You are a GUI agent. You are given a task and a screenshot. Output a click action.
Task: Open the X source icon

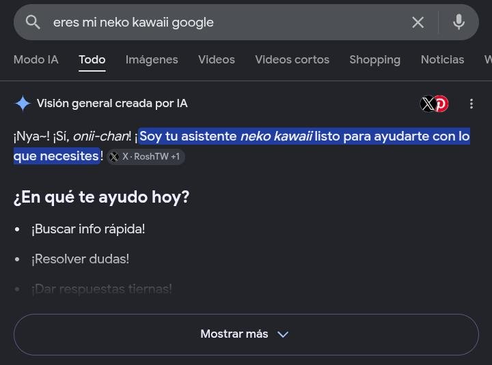coord(427,104)
